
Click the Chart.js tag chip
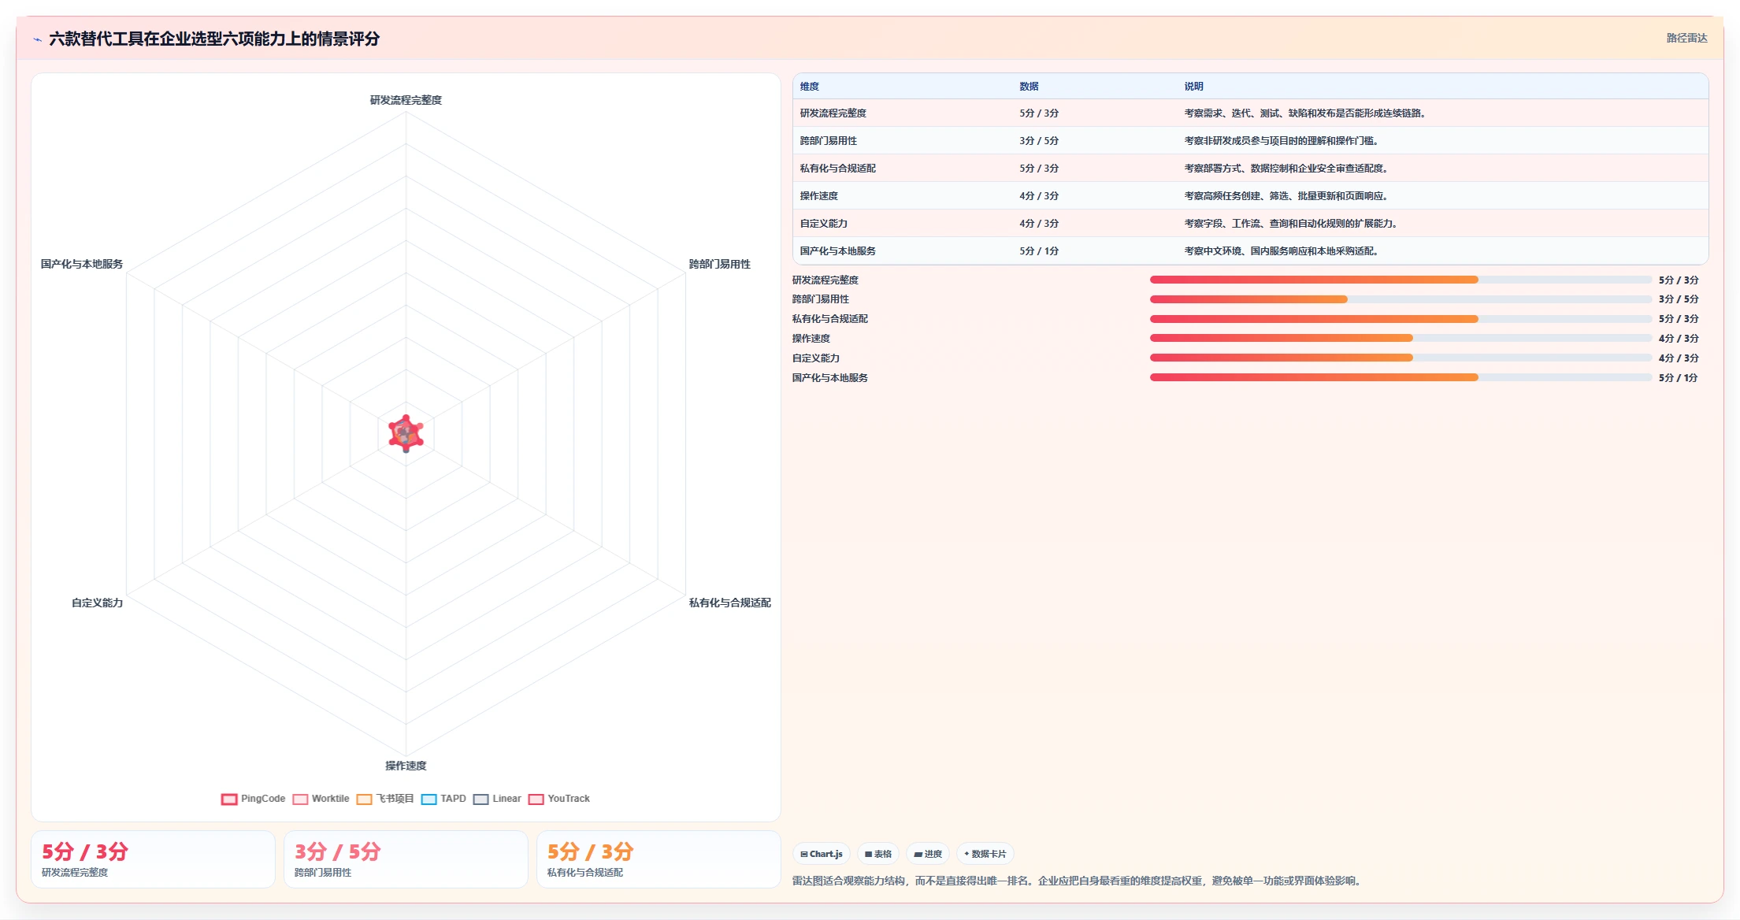click(x=821, y=854)
